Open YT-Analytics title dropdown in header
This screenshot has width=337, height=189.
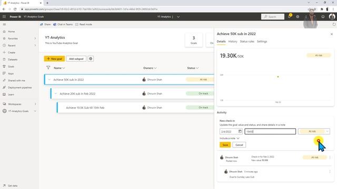(x=178, y=17)
